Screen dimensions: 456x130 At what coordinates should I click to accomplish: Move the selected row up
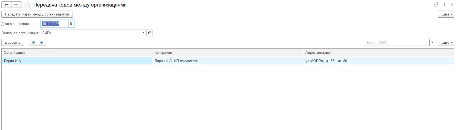[x=34, y=42]
